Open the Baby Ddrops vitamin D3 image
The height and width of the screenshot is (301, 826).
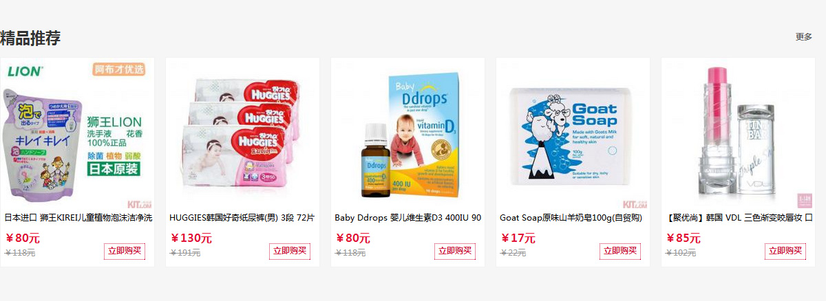pos(407,134)
